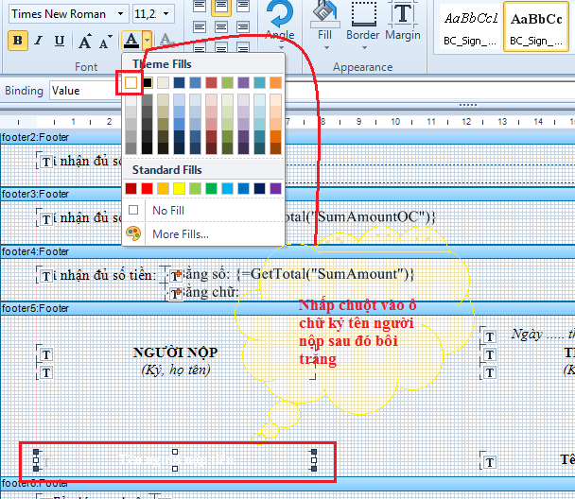Click the font color A icon
Screen dimensions: 575x499
pyautogui.click(x=131, y=41)
